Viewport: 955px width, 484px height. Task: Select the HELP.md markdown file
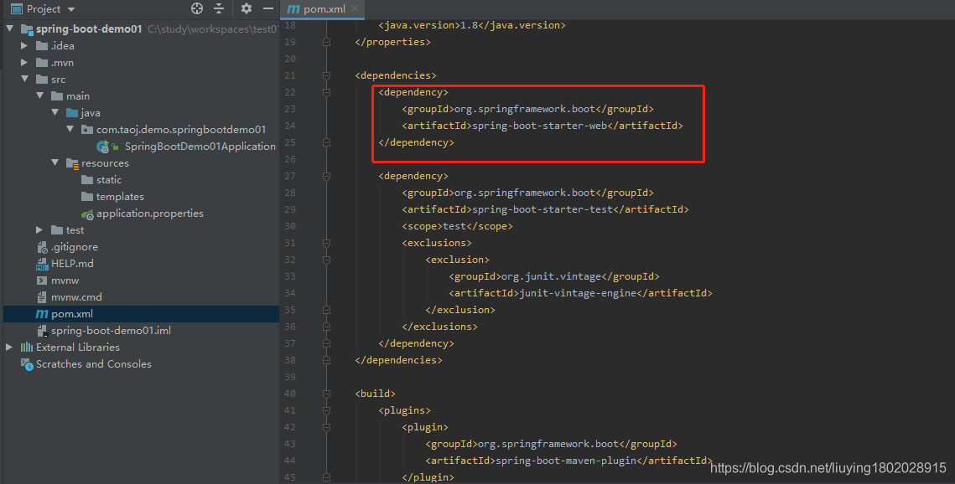72,263
